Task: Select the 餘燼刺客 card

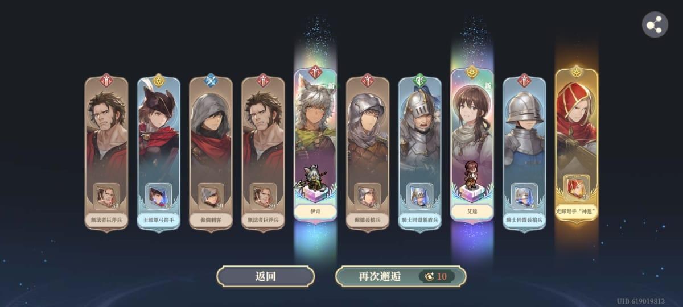Action: [x=211, y=153]
